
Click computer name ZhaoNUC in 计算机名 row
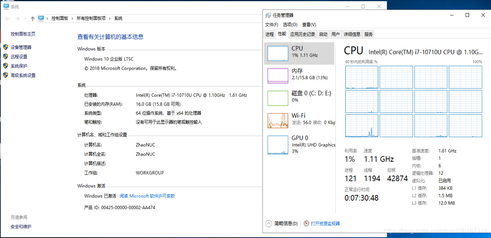coord(145,144)
